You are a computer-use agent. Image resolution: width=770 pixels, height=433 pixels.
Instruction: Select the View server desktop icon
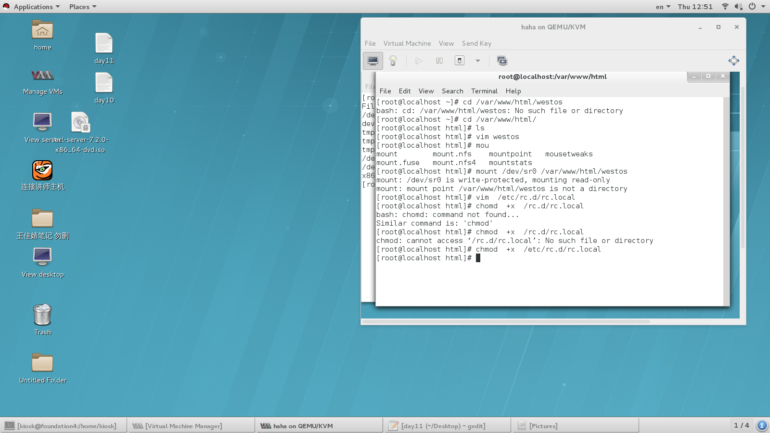42,127
